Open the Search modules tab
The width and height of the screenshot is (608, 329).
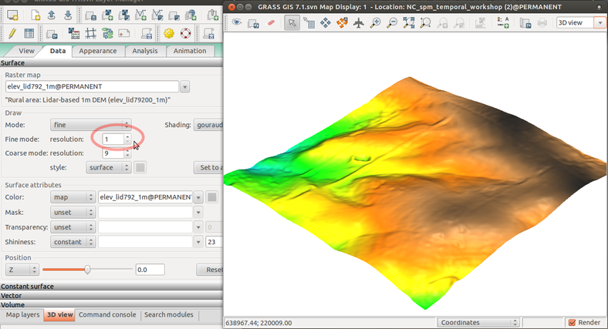[169, 314]
